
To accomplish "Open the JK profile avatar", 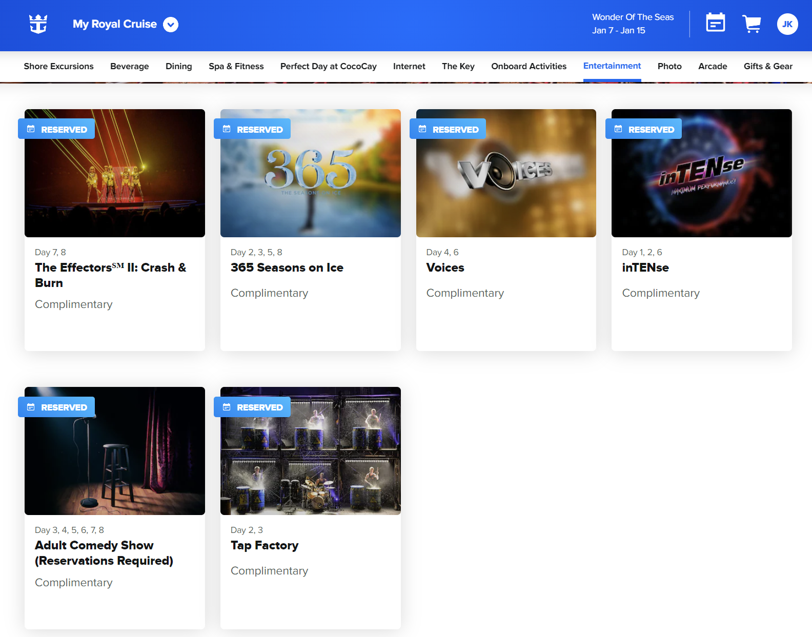I will [x=787, y=24].
